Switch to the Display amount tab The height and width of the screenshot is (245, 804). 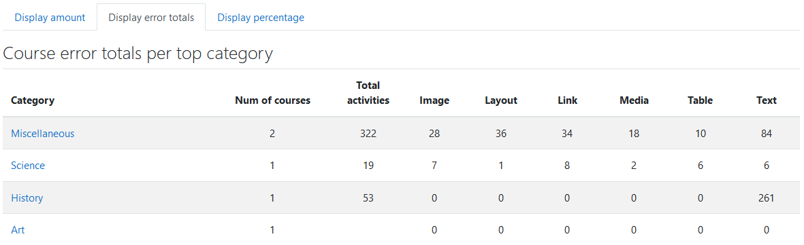coord(50,18)
